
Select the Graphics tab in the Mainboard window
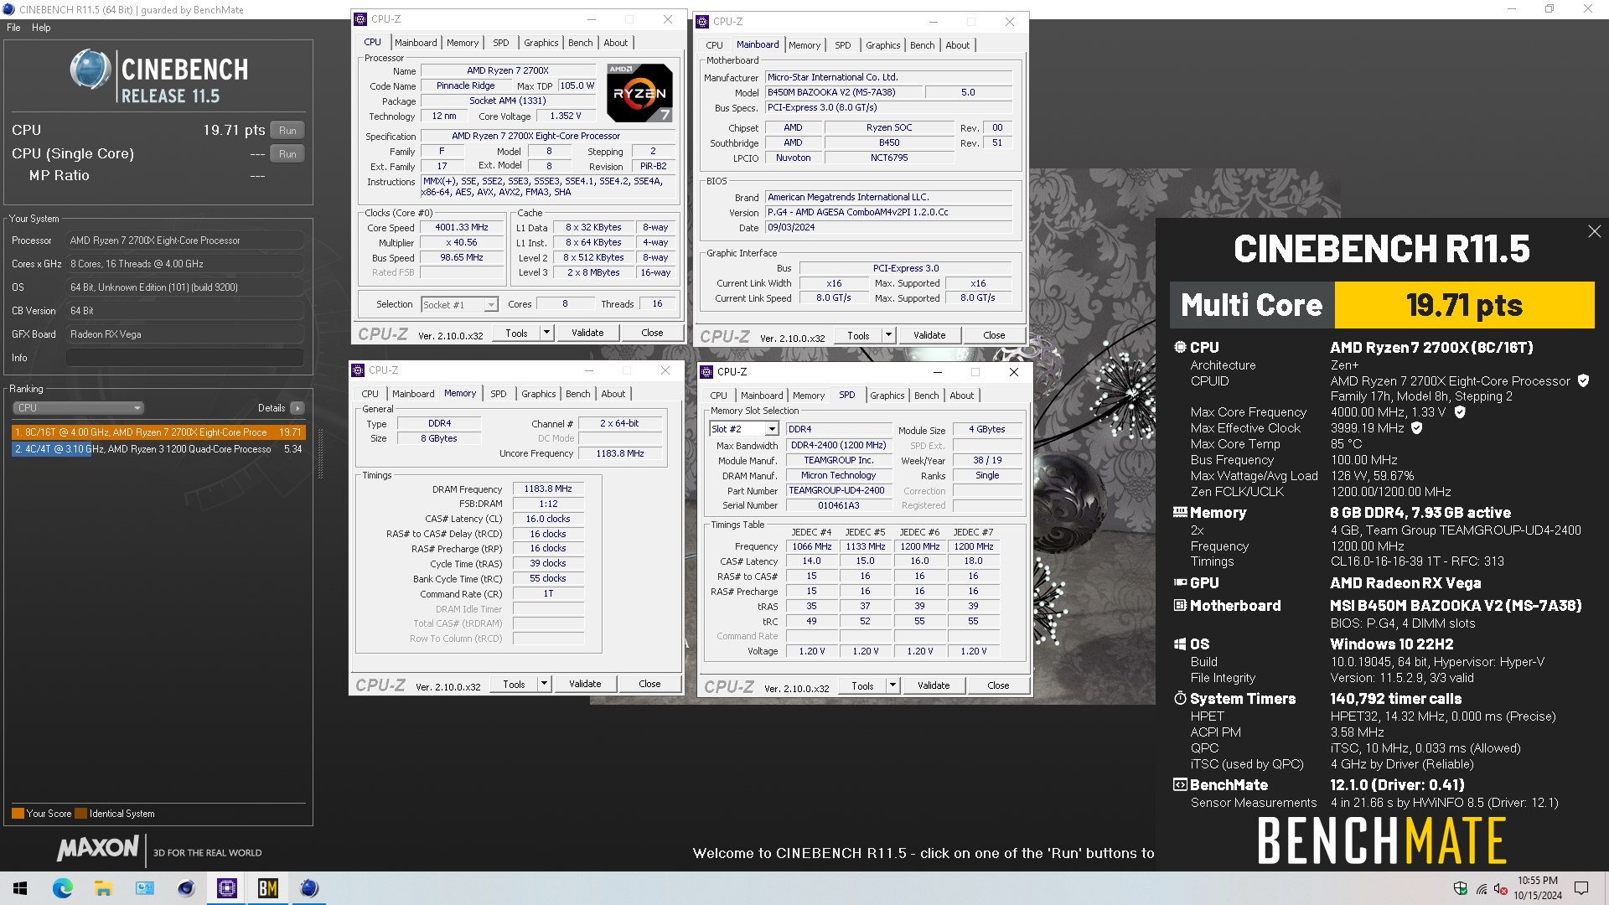[883, 45]
